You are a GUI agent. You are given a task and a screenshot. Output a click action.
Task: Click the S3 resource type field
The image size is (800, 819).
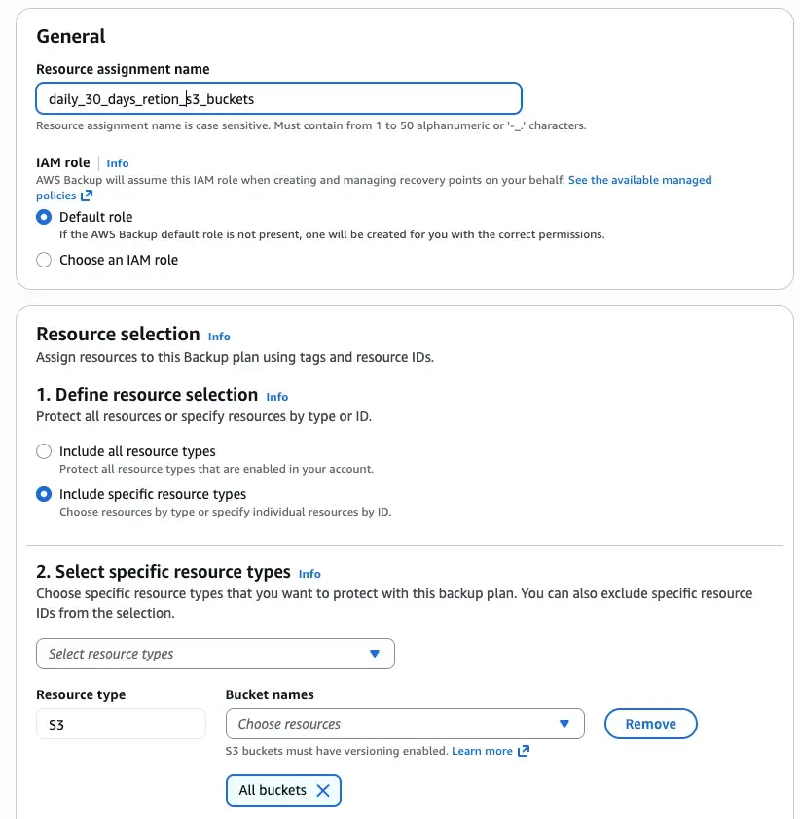click(121, 724)
